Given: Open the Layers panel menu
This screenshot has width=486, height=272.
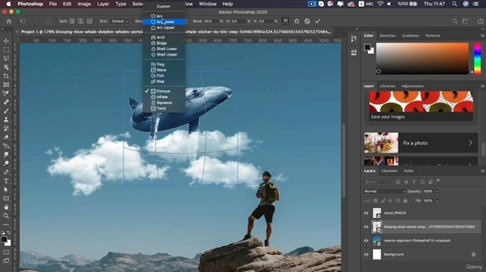Looking at the screenshot, I should [x=482, y=171].
